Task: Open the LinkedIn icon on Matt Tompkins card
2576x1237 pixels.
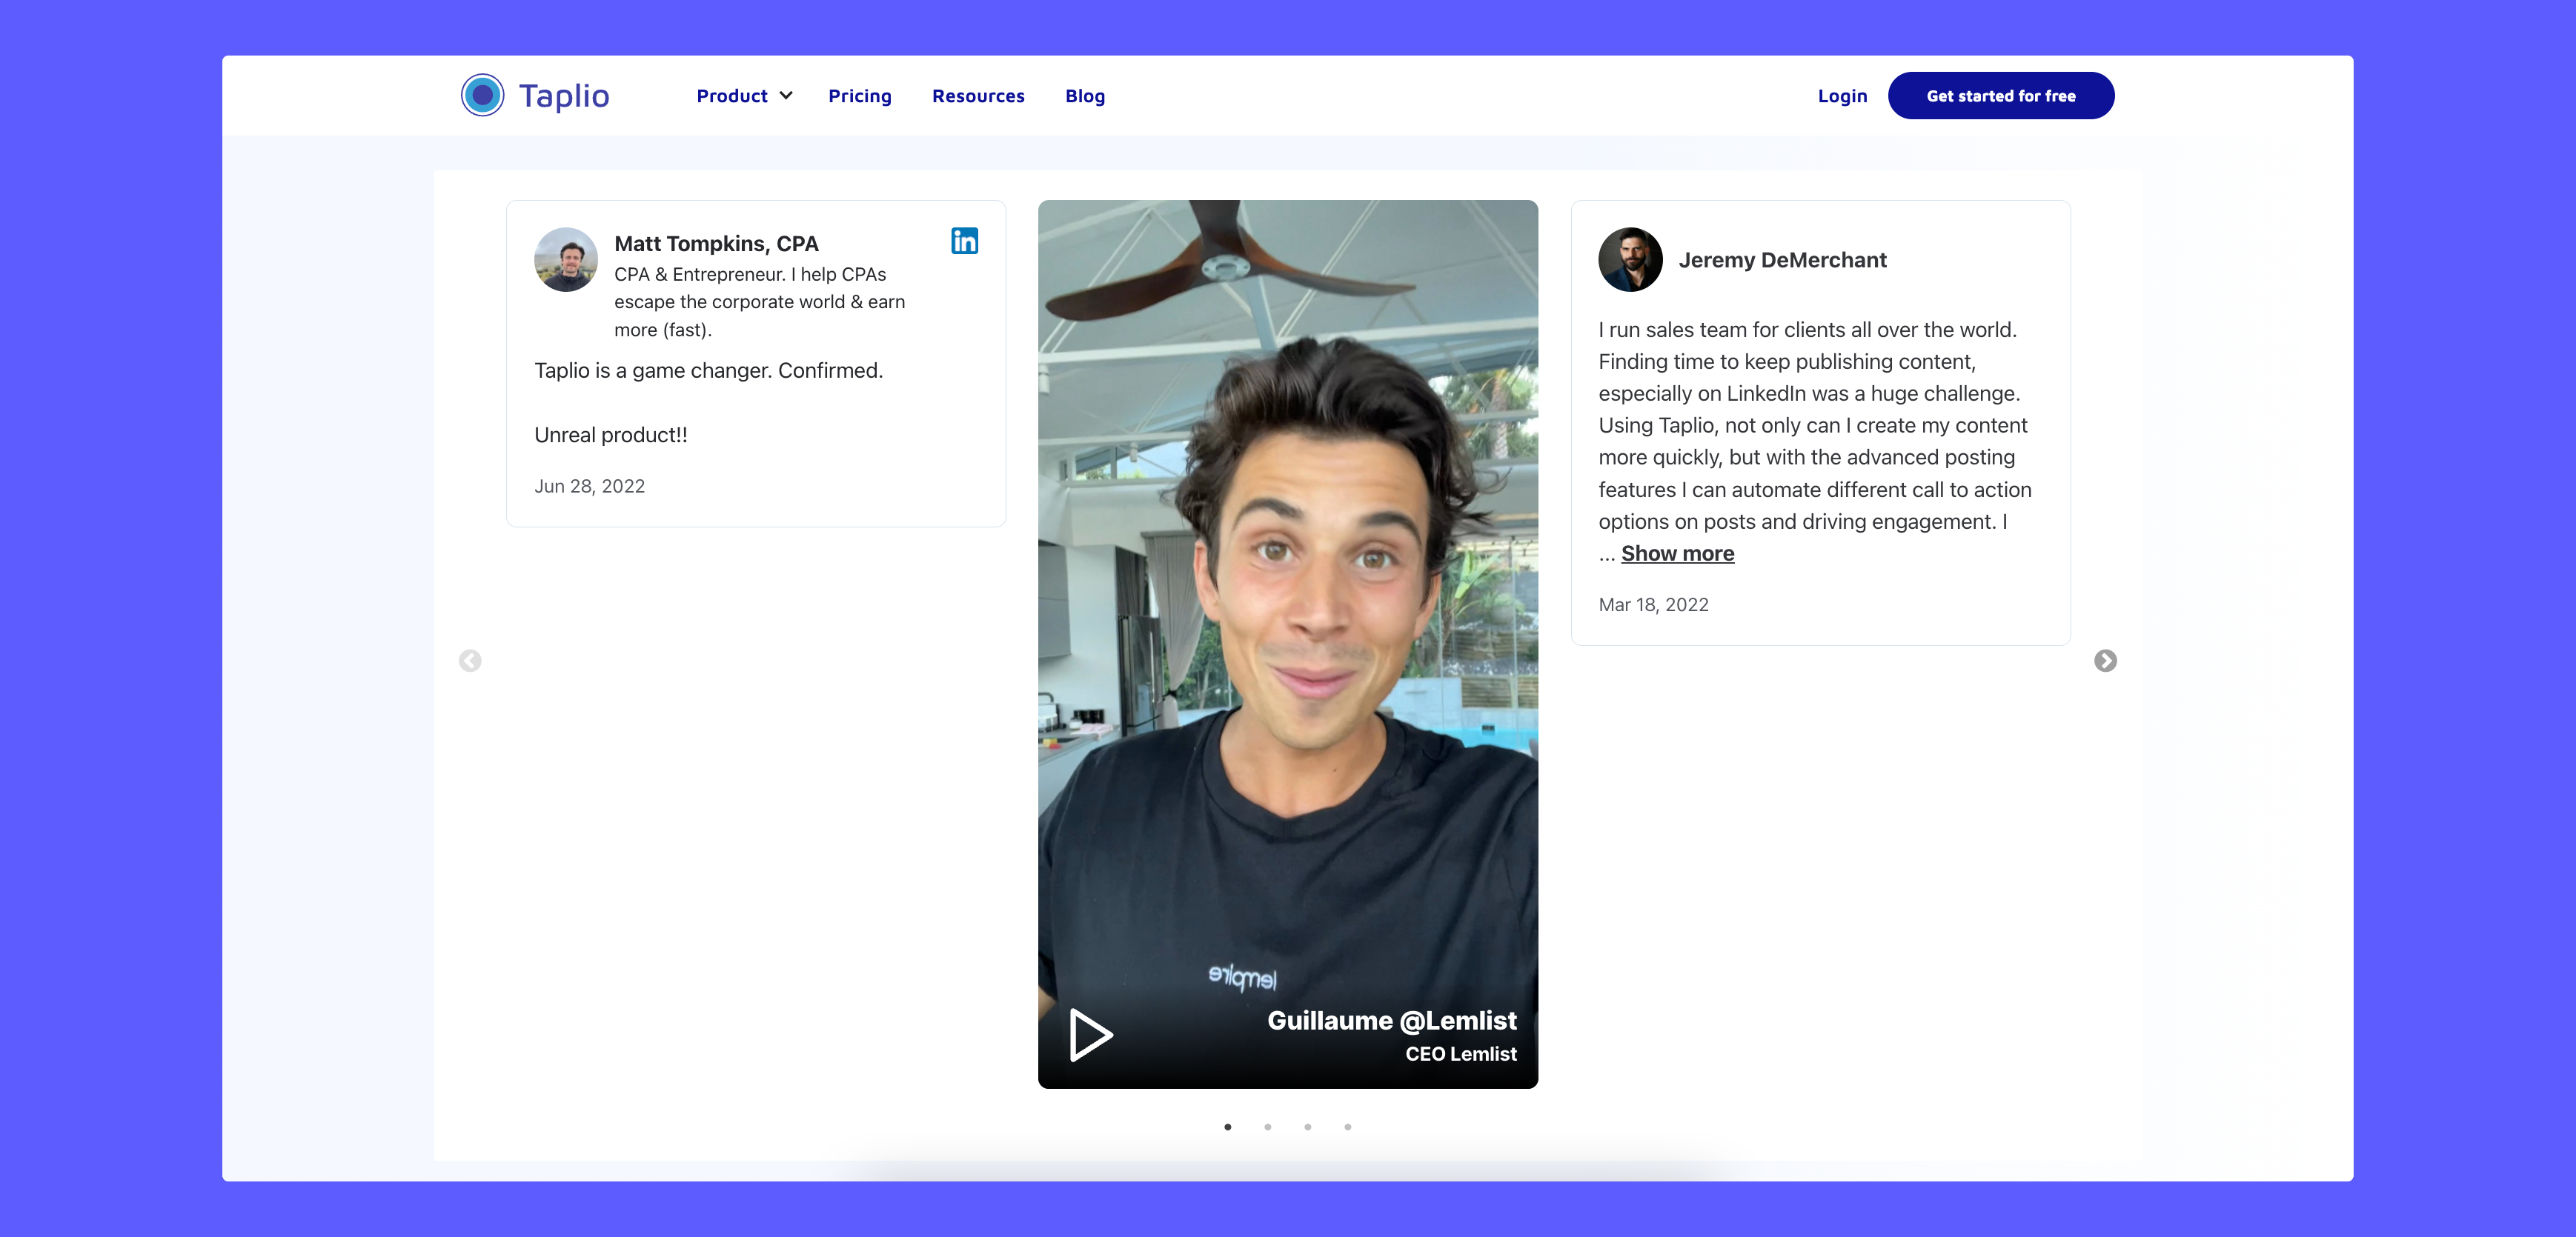Action: (964, 241)
